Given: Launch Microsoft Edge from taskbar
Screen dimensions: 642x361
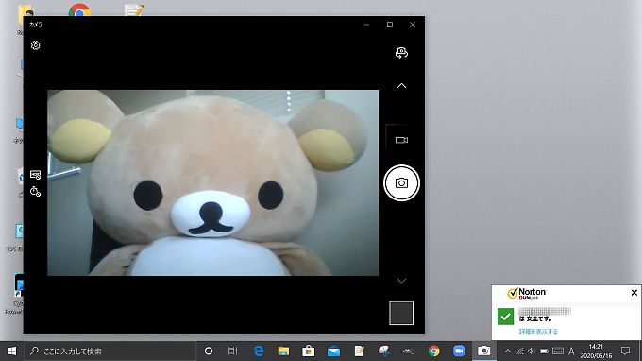Looking at the screenshot, I should (259, 352).
